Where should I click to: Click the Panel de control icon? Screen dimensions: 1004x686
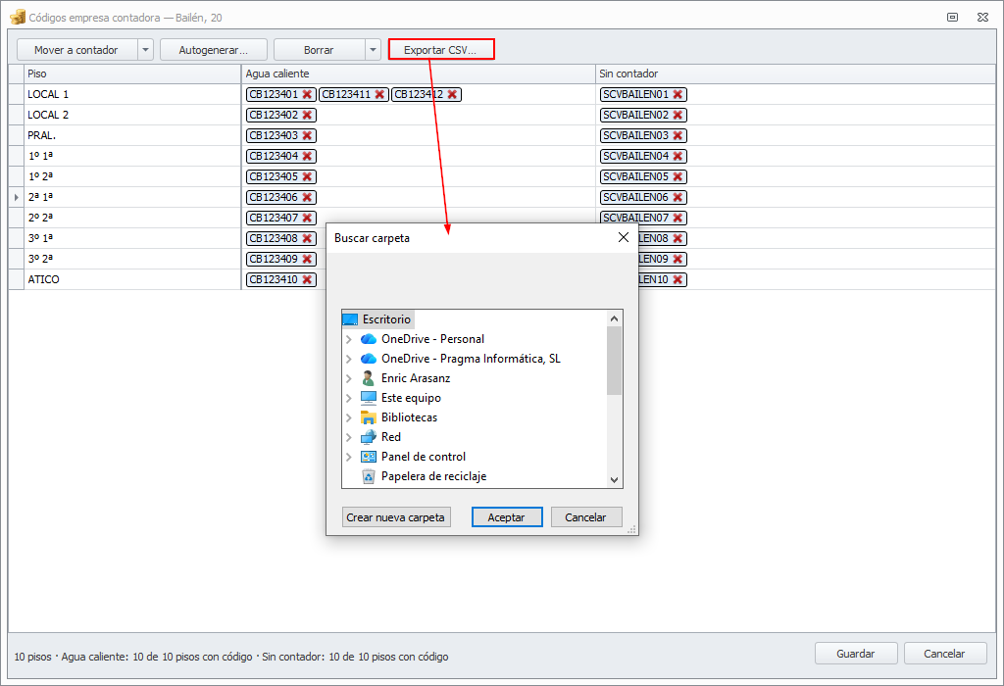tap(369, 457)
